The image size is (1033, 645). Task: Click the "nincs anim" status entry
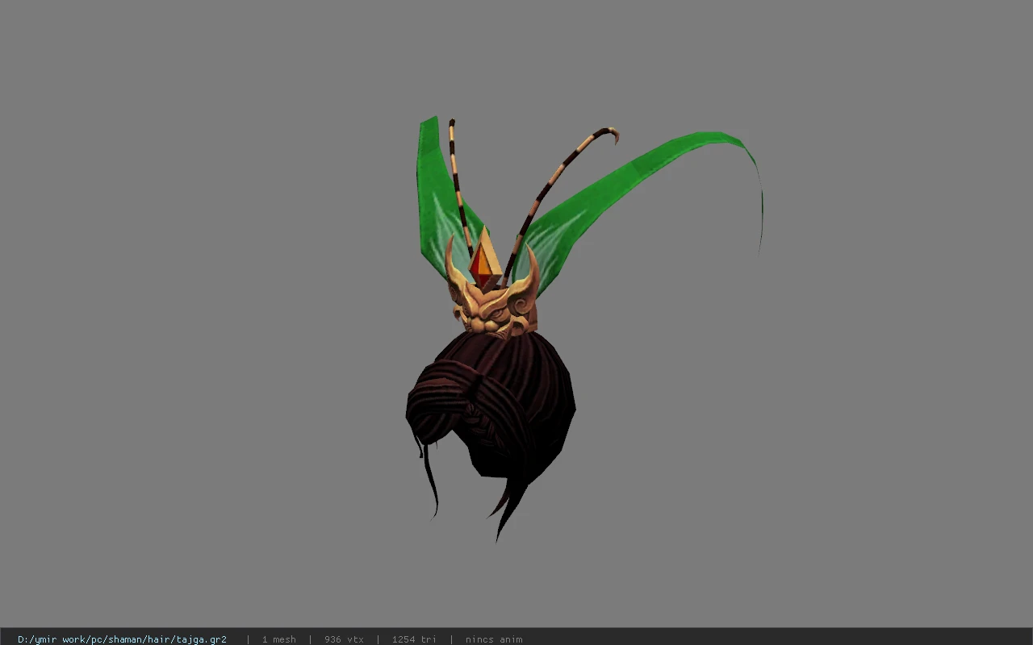494,639
